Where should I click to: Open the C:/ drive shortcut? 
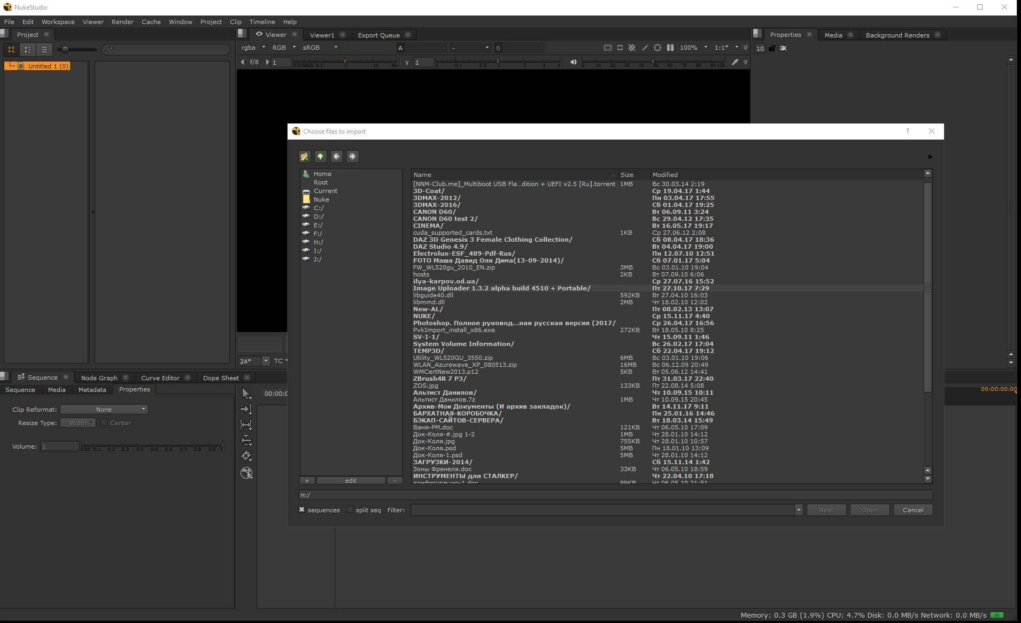(x=319, y=208)
